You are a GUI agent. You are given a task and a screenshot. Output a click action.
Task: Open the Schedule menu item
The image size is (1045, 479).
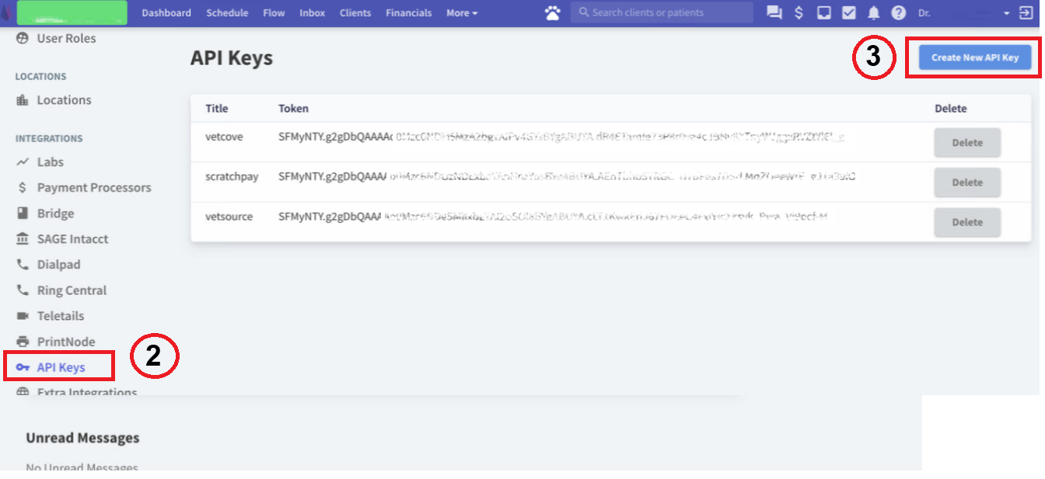click(x=227, y=13)
